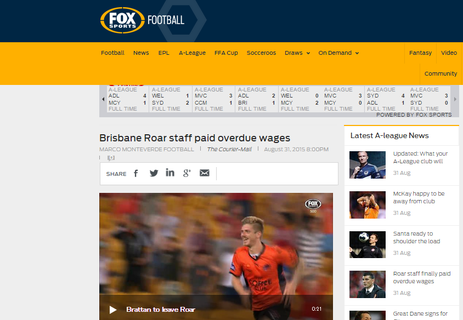
Task: Click the article date August 31, 2015
Action: coord(296,149)
